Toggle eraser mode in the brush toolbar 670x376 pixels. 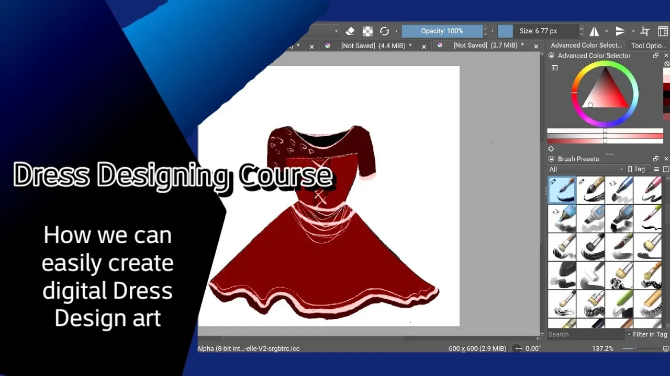click(350, 31)
